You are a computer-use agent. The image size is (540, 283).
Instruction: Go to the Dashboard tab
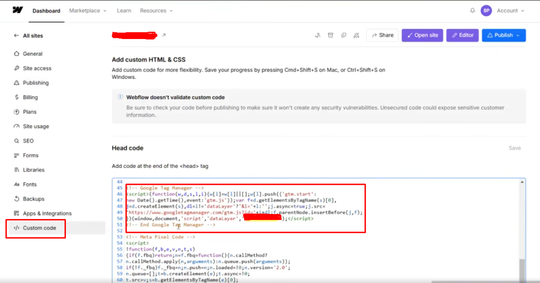[46, 11]
